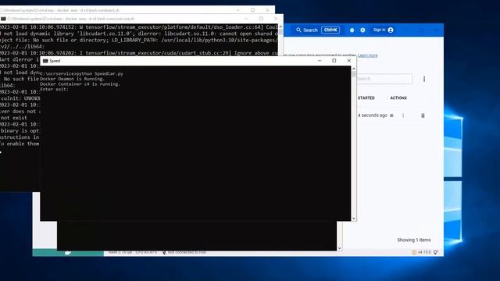The image size is (500, 281).
Task: Click the Enter exit prompt line
Action: (x=54, y=89)
